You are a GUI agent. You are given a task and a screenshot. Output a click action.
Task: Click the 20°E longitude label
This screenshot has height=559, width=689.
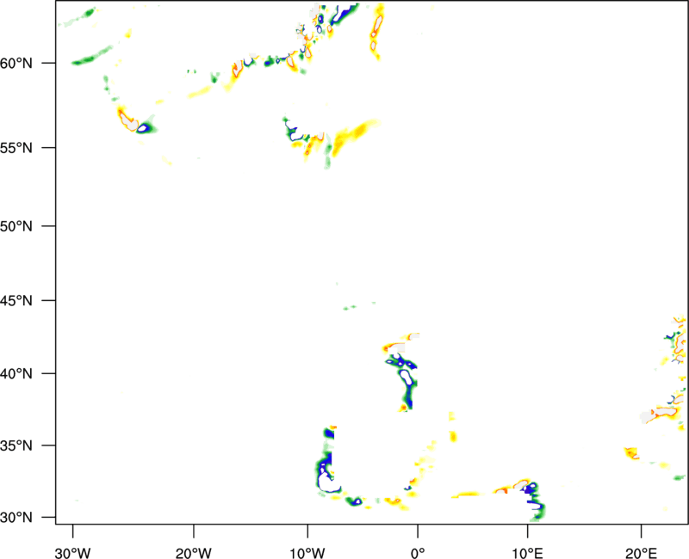click(641, 553)
